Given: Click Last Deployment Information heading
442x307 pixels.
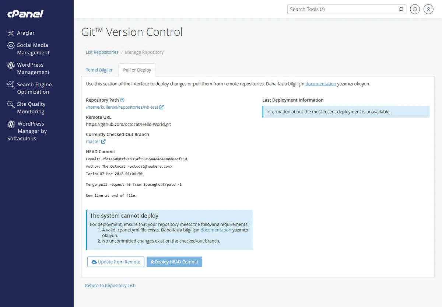Looking at the screenshot, I should [x=293, y=100].
